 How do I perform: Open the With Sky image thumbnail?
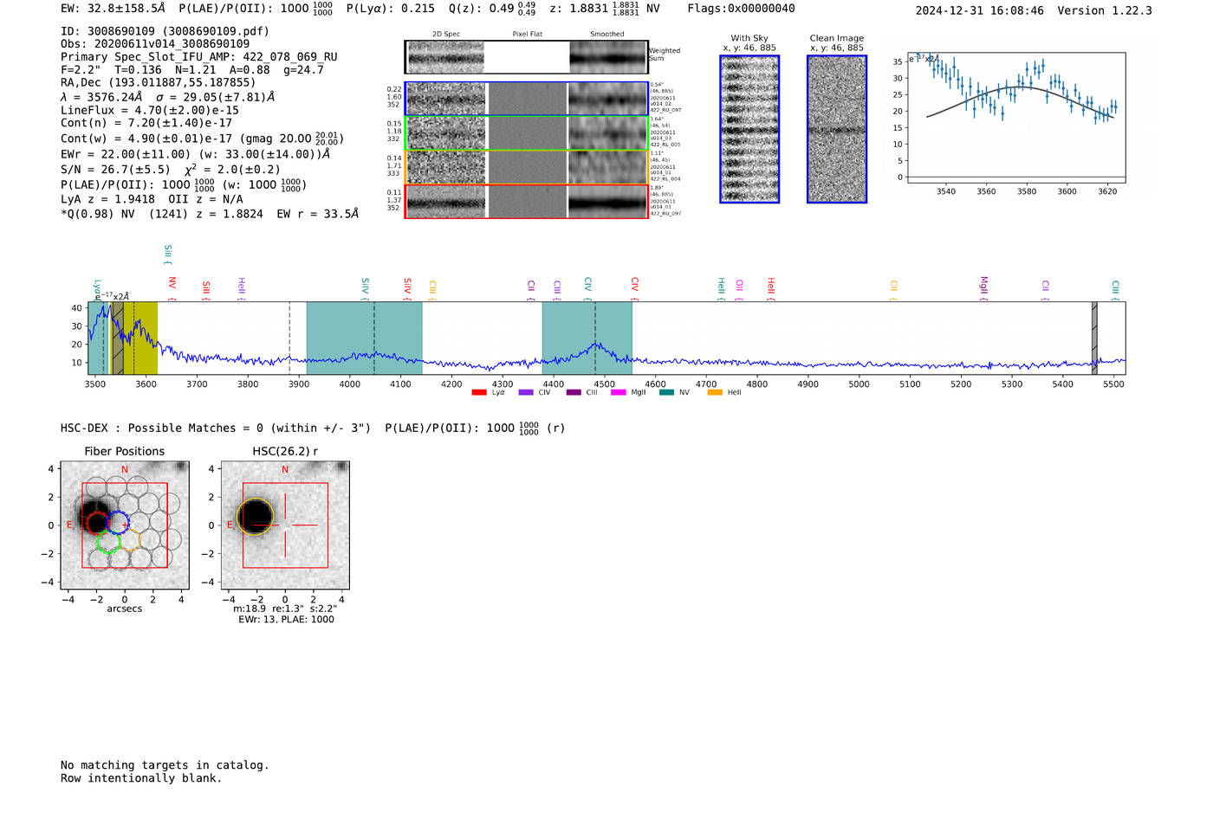[749, 129]
